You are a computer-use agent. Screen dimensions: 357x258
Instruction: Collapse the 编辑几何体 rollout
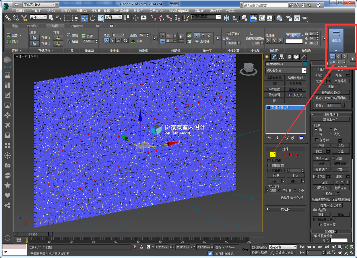(x=331, y=114)
